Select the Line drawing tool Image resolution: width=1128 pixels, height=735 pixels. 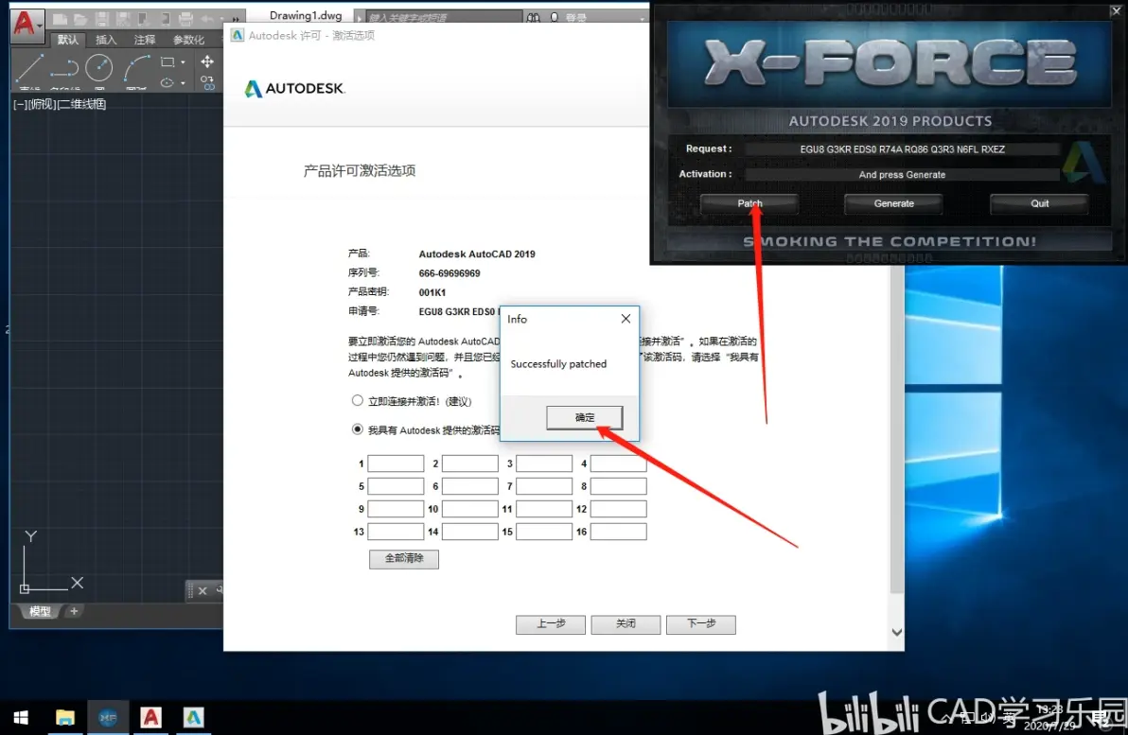pos(29,67)
